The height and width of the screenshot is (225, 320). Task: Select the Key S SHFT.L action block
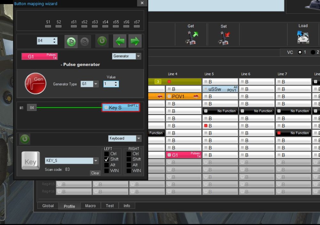[121, 107]
